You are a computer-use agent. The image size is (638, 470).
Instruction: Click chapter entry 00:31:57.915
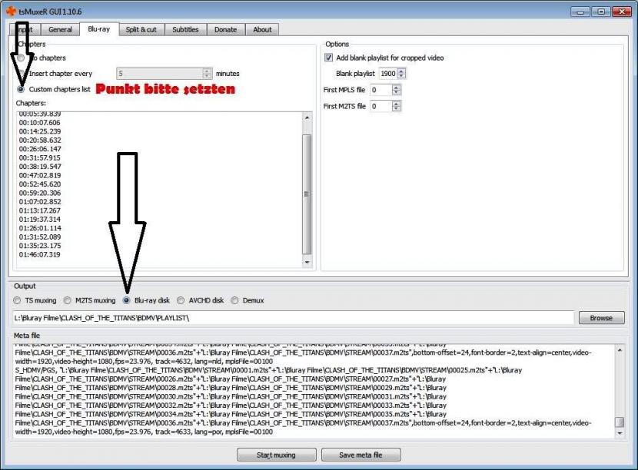pyautogui.click(x=39, y=157)
